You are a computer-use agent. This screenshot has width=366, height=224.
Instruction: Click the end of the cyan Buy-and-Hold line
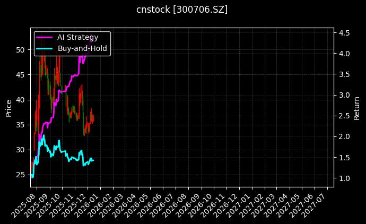coord(93,159)
